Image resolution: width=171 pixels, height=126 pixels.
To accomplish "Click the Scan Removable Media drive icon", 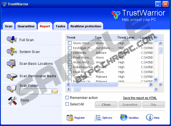I will pyautogui.click(x=11, y=76).
